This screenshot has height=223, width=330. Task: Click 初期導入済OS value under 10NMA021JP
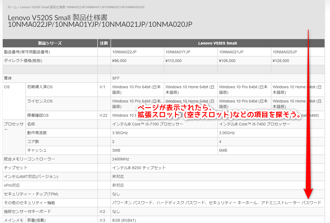coord(244,90)
